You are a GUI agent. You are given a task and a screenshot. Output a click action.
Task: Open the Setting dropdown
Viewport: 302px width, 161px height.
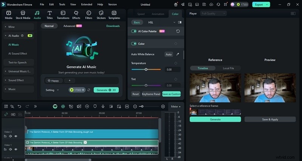pos(52,90)
